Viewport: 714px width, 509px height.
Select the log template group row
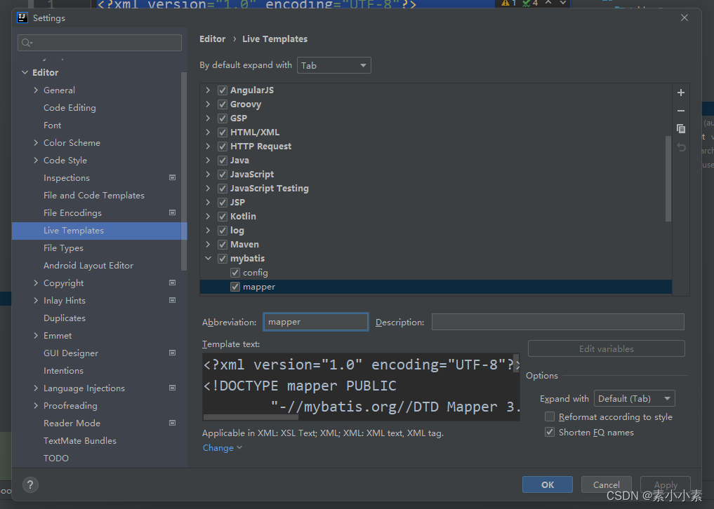pos(436,230)
